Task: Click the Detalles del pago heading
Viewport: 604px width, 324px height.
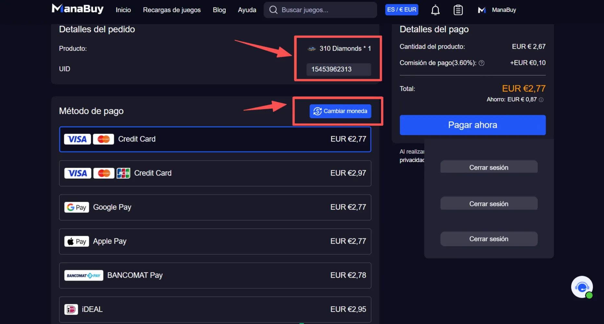Action: pos(434,29)
